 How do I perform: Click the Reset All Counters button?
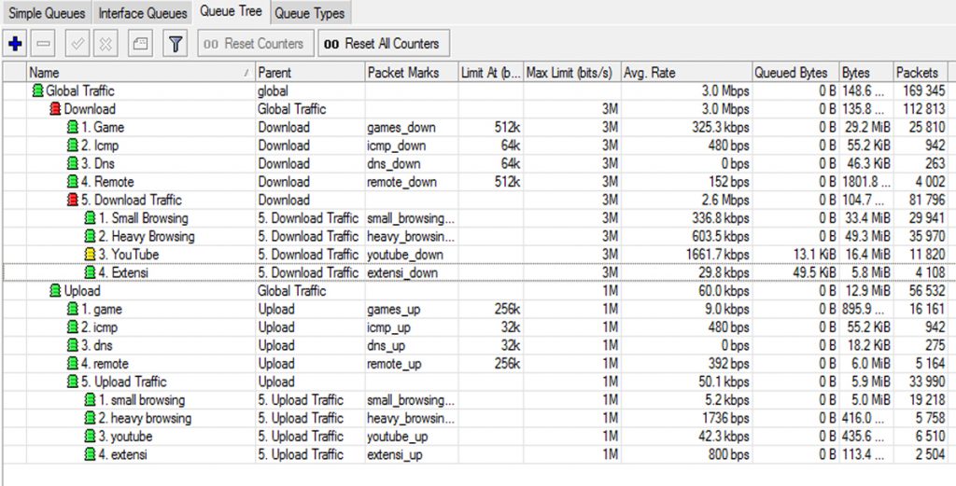pos(384,44)
